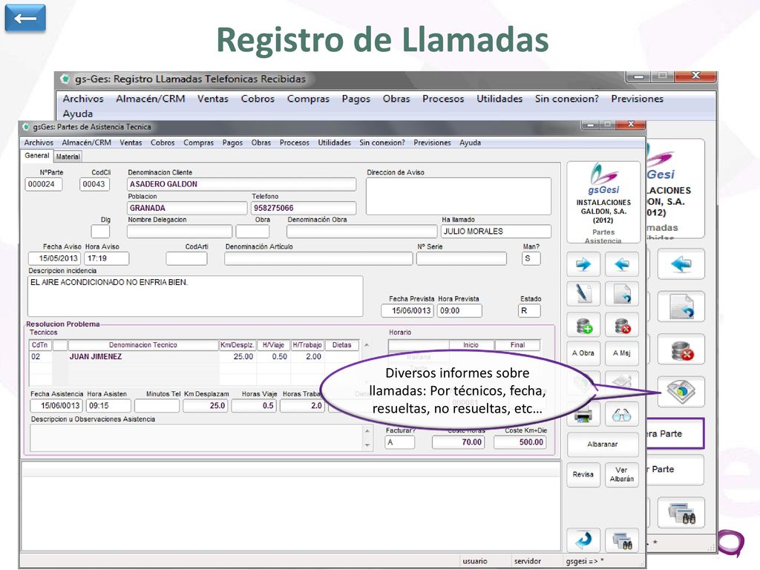This screenshot has width=760, height=570.
Task: Click the pen edit icon
Action: (x=583, y=294)
